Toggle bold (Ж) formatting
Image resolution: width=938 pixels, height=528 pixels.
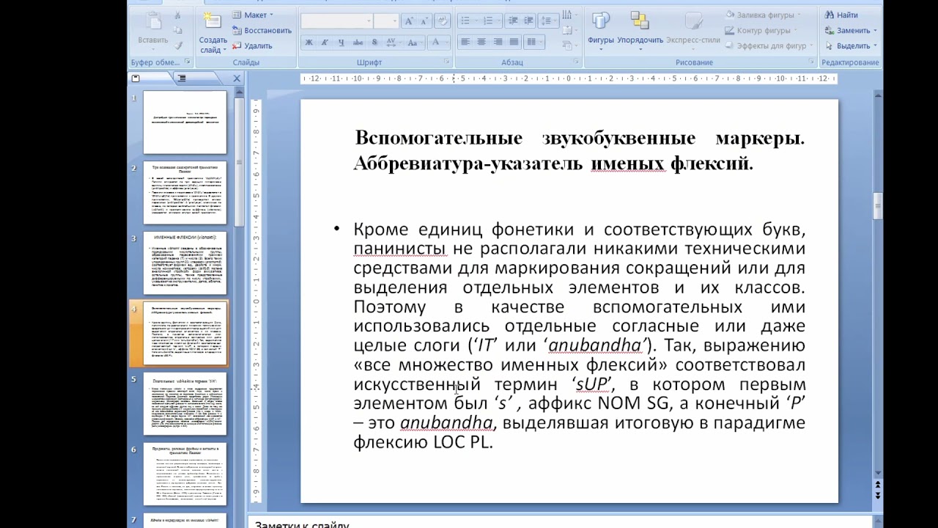(x=309, y=43)
